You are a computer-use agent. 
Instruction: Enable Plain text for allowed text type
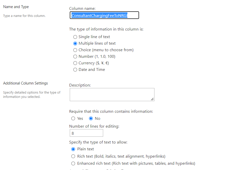73,149
